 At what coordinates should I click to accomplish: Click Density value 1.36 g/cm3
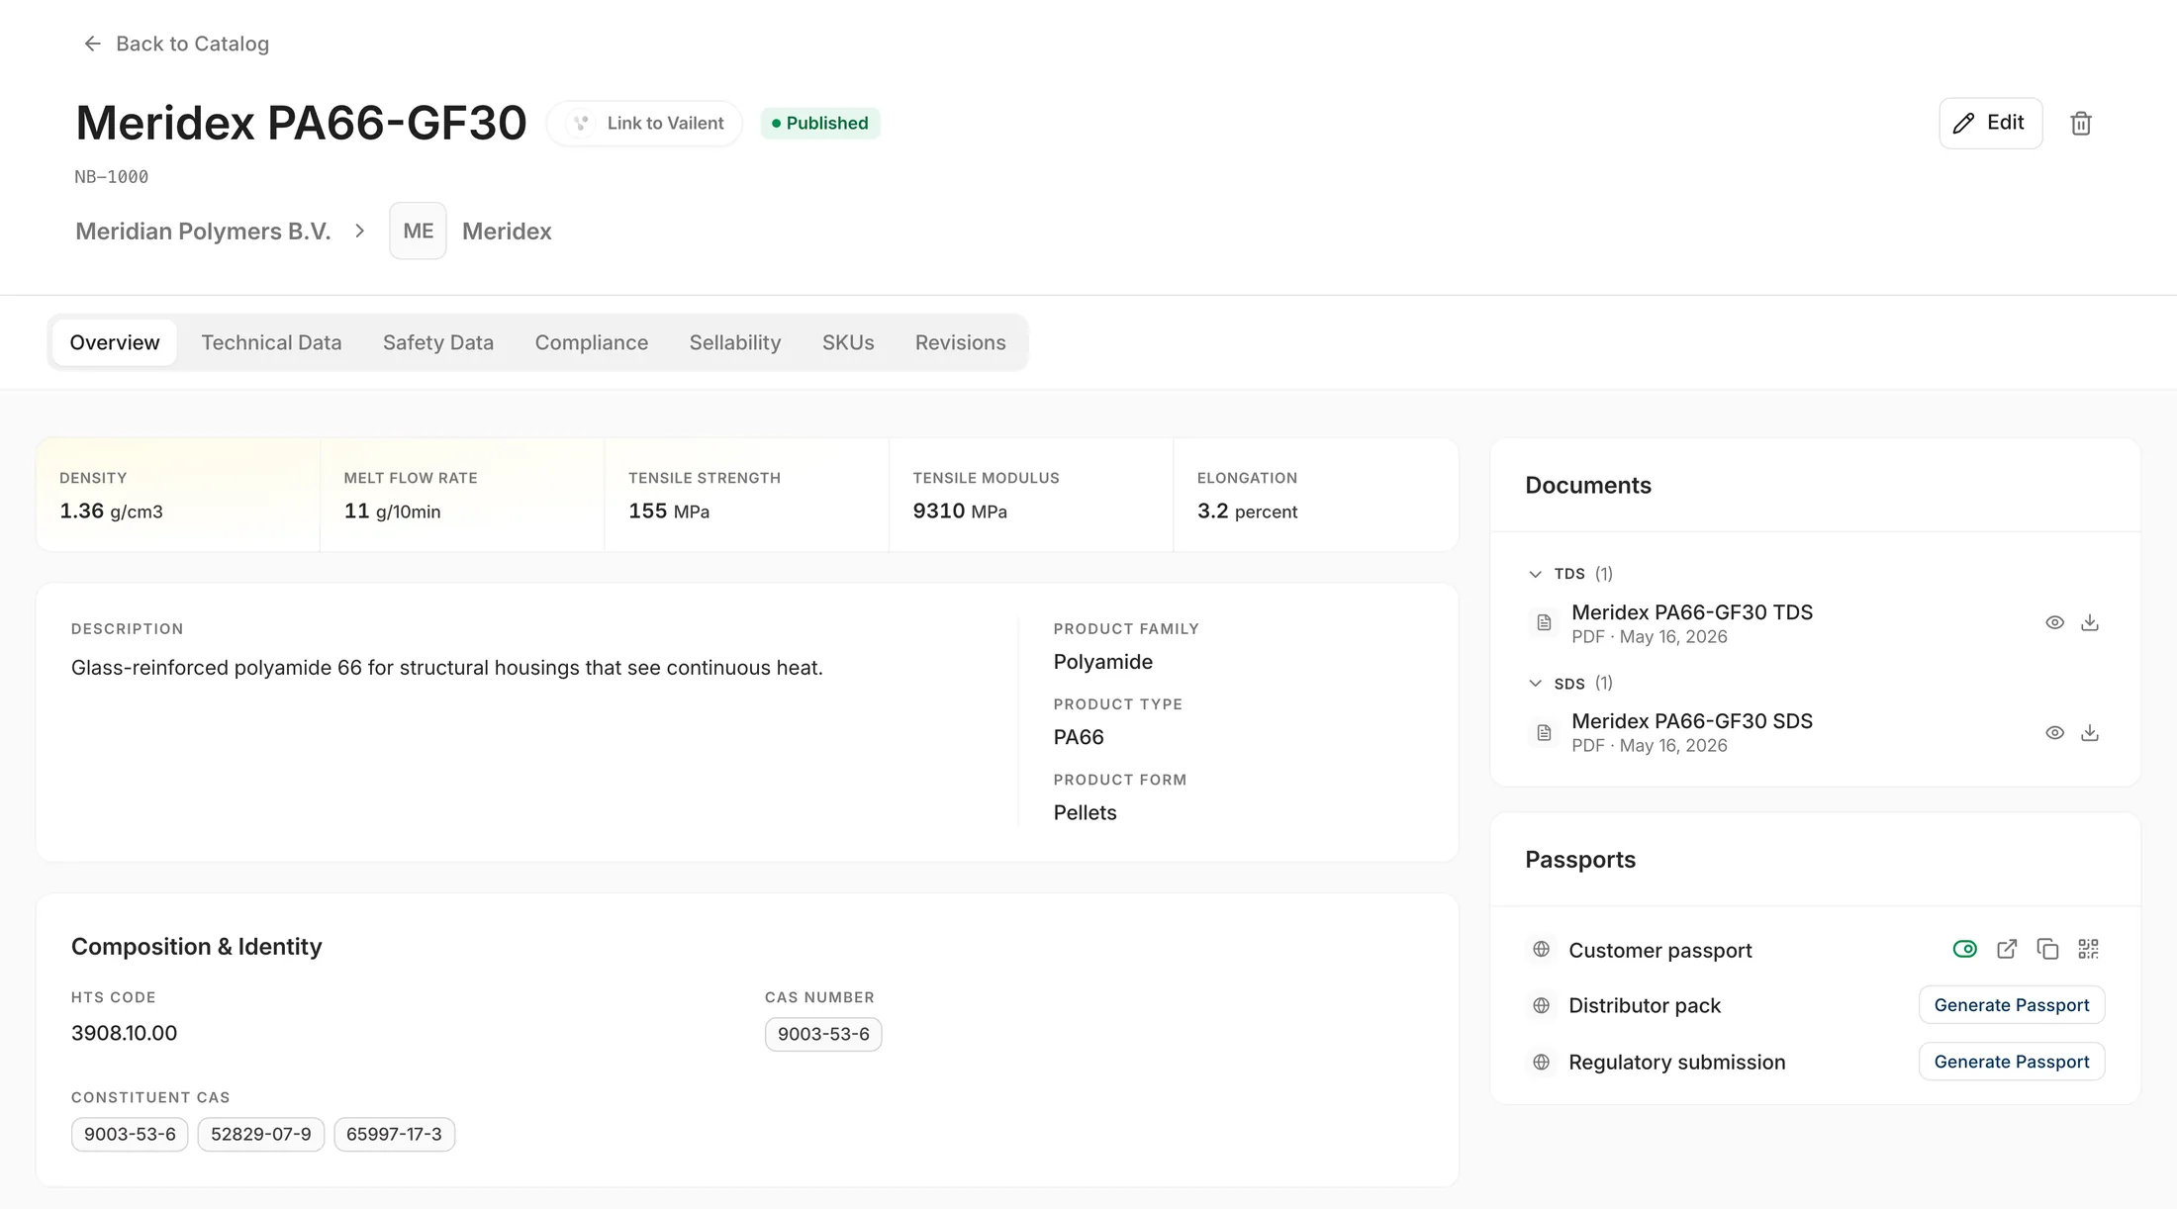111,511
